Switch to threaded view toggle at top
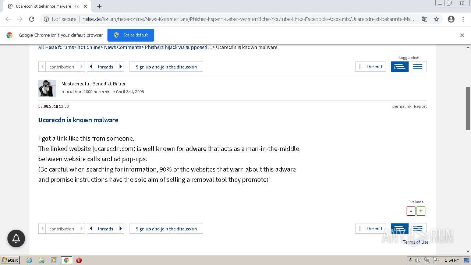471x265 pixels. point(400,67)
